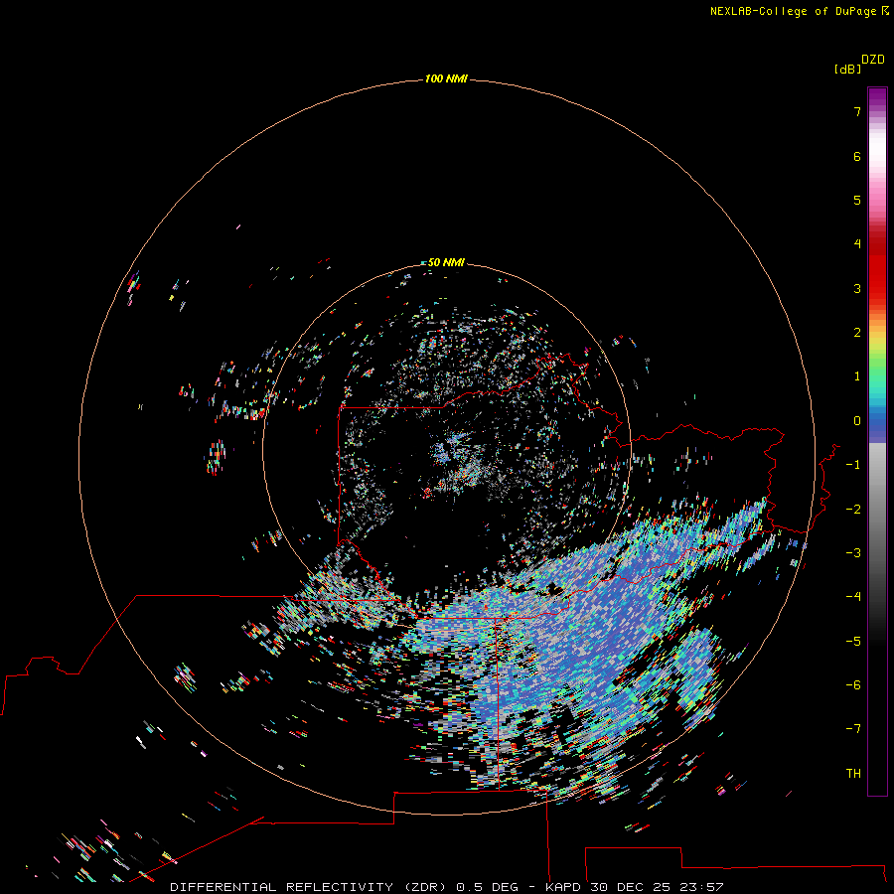
Task: Click the KAPD radar site identifier
Action: pyautogui.click(x=563, y=887)
